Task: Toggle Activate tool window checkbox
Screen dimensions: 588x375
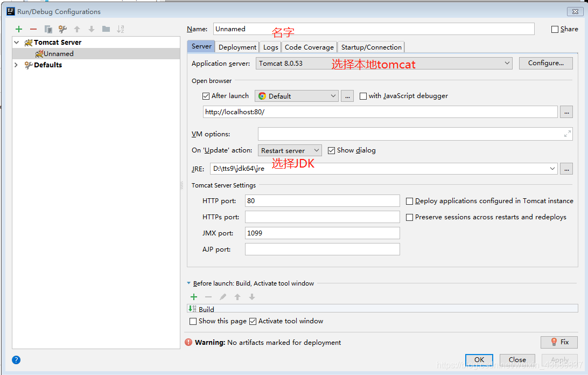Action: pyautogui.click(x=253, y=321)
